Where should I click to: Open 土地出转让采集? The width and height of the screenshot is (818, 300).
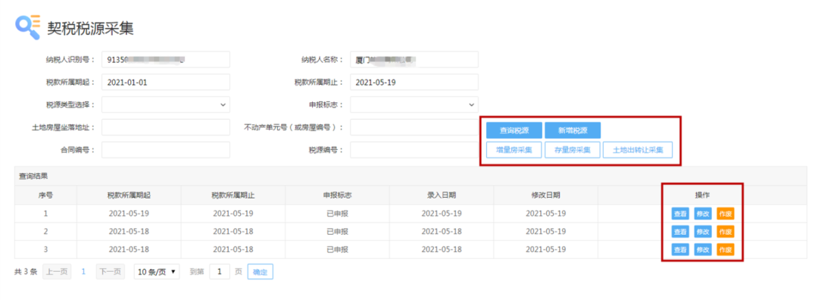click(x=638, y=150)
